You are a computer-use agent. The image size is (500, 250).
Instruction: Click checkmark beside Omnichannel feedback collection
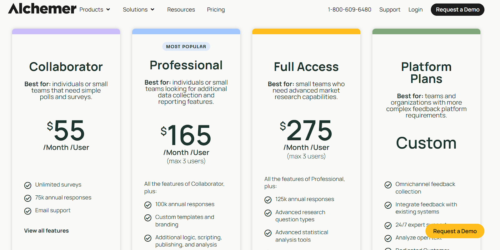click(x=388, y=185)
